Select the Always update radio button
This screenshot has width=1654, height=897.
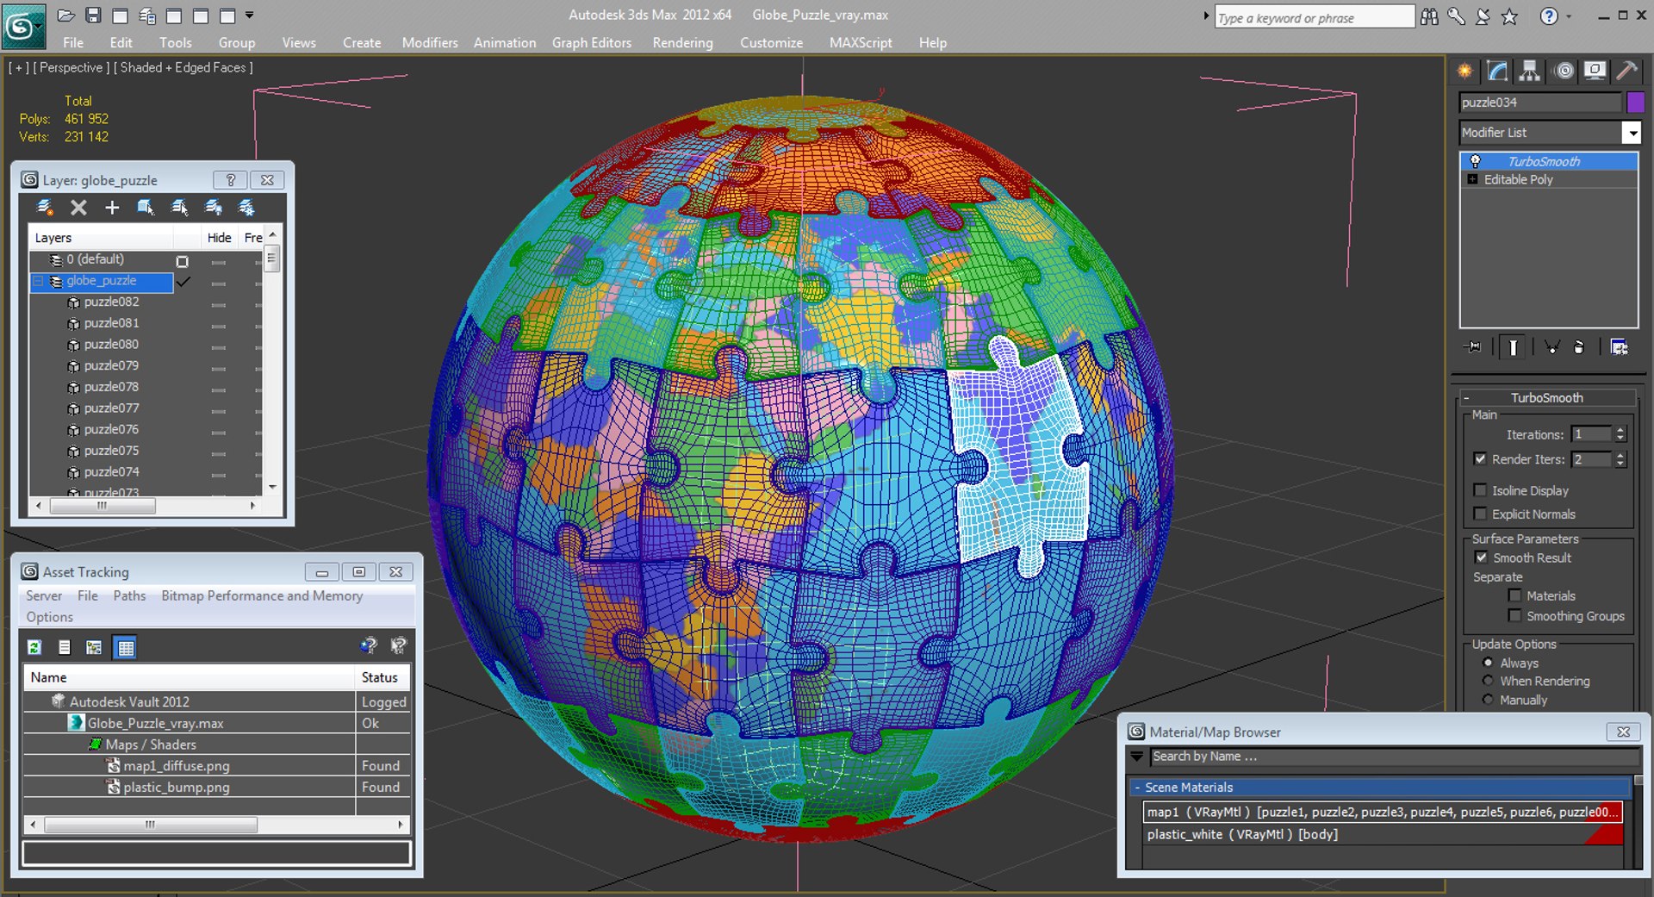pyautogui.click(x=1488, y=663)
